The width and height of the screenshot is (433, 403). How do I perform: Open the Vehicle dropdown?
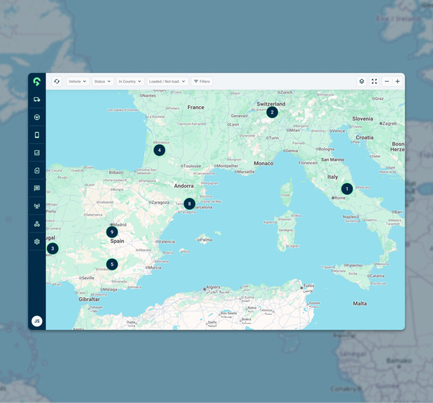[x=77, y=81]
